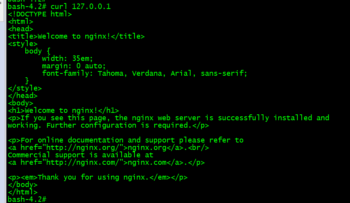
Task: Click the width: 35em; line
Action: point(67,59)
